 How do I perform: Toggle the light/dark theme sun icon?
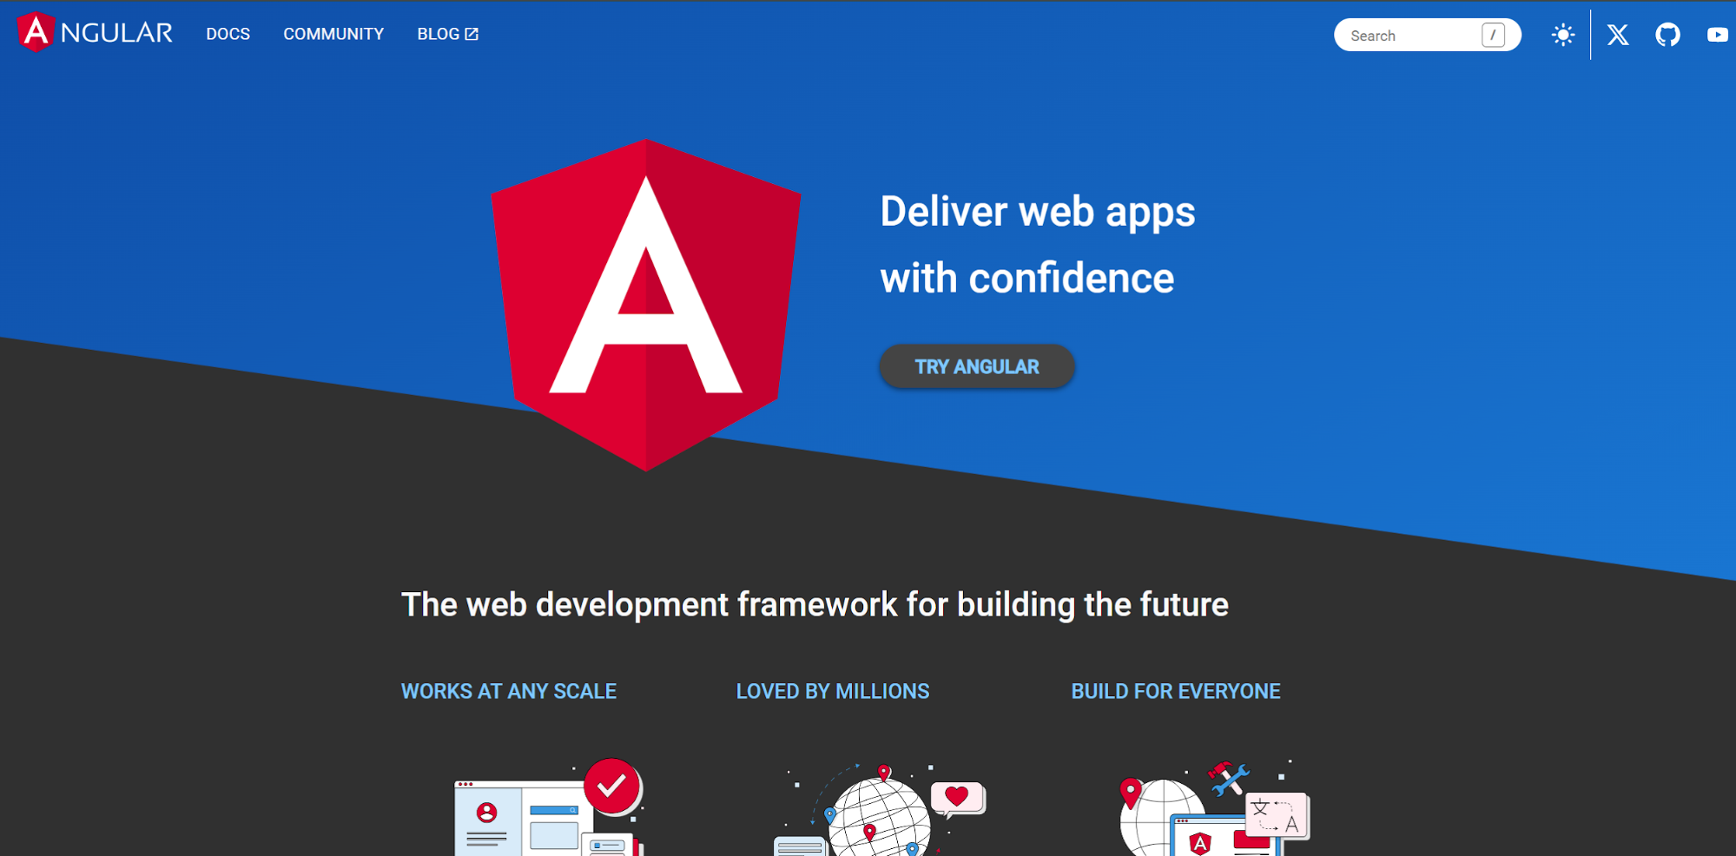pos(1563,35)
